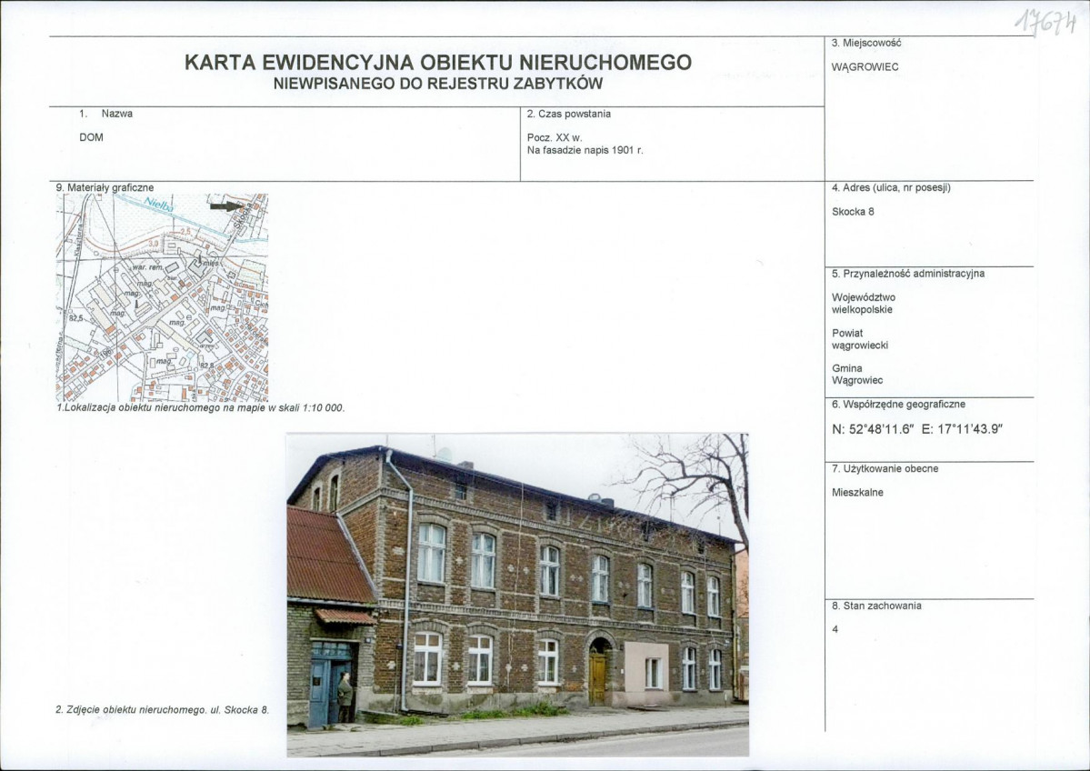Click the value 'DOM'
Viewport: 1090px width, 771px height.
pos(91,137)
